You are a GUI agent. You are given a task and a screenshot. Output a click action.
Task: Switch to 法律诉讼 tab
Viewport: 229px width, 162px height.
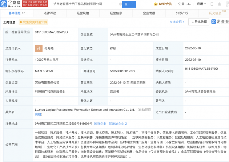pyautogui.click(x=50, y=13)
